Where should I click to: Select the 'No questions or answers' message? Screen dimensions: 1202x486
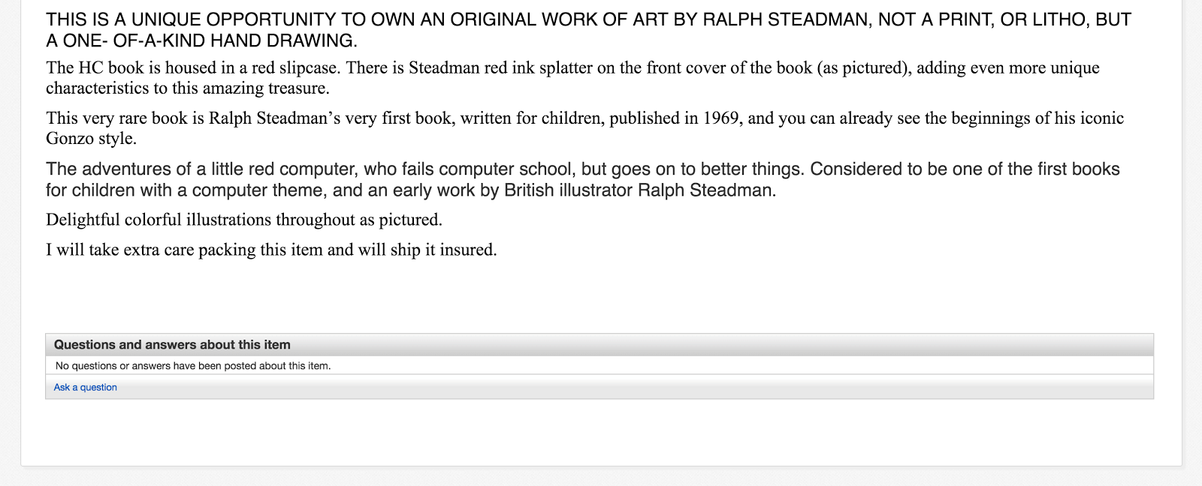193,366
